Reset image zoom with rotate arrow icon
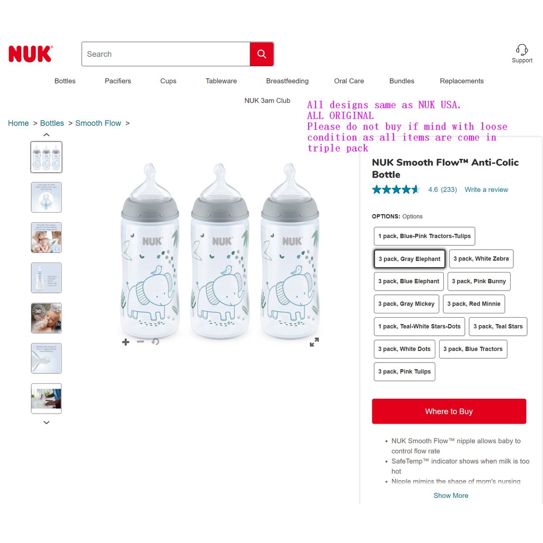This screenshot has width=543, height=543. click(x=155, y=342)
